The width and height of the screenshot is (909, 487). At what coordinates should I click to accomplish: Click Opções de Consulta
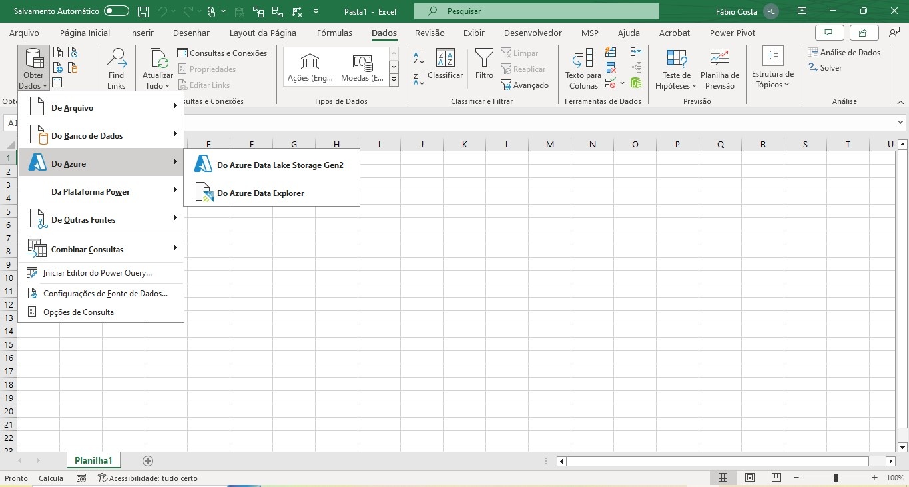[101, 312]
